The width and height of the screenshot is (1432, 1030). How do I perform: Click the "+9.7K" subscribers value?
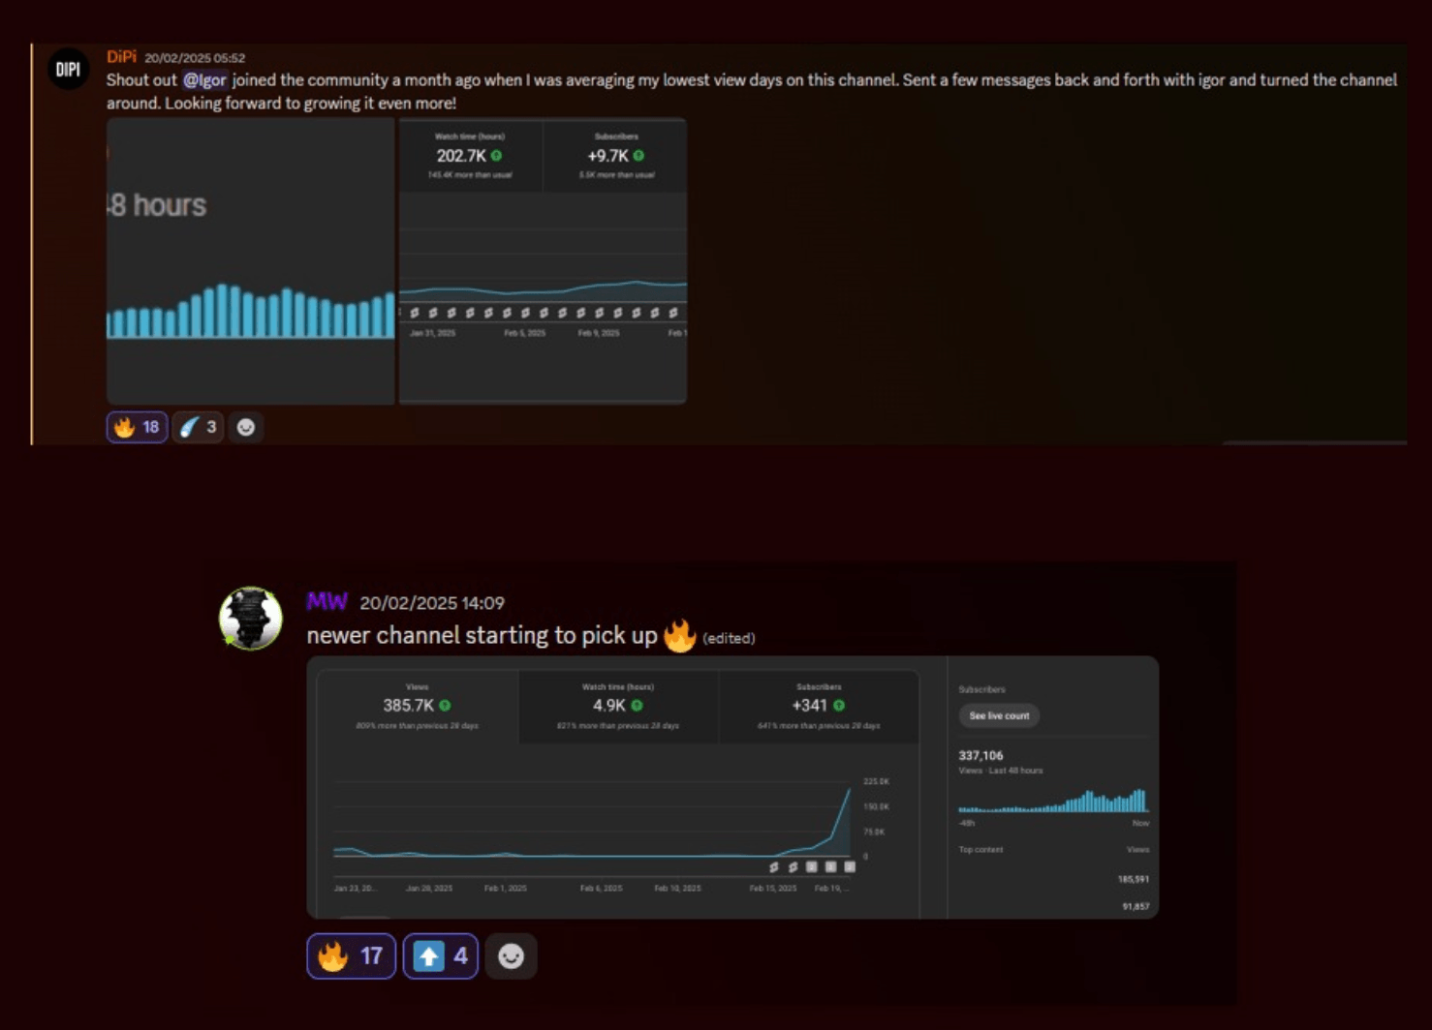608,156
